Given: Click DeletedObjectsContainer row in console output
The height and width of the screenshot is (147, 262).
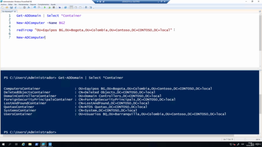Looking at the screenshot, I should [x=79, y=92].
